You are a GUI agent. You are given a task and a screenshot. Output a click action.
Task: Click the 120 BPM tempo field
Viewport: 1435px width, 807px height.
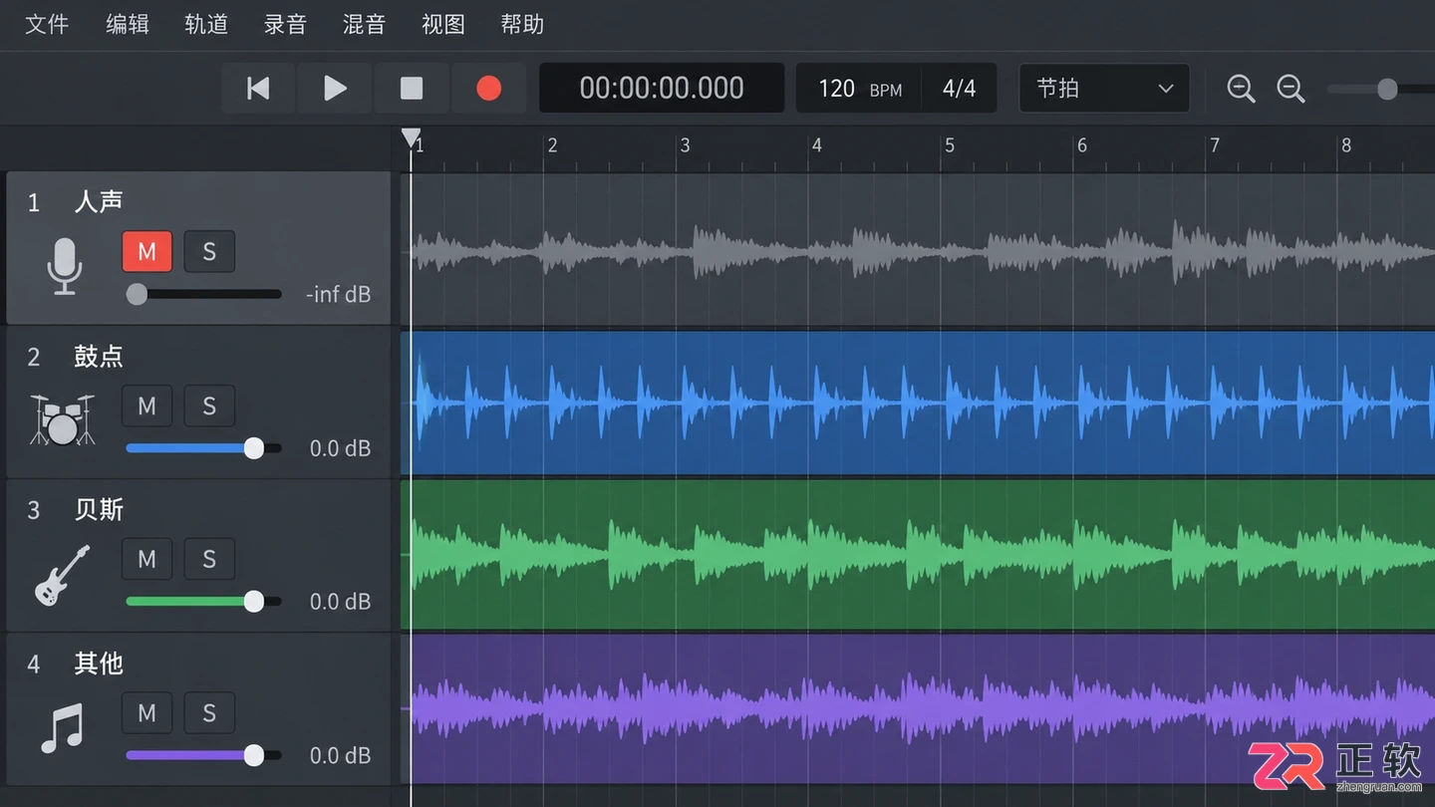859,89
